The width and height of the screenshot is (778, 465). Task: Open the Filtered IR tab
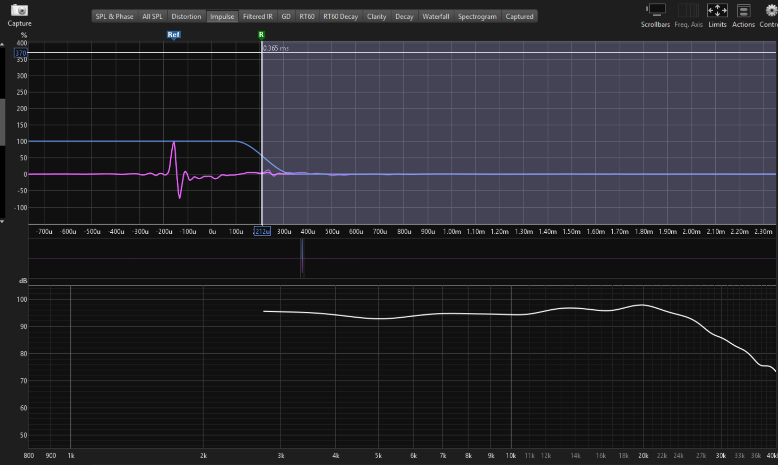258,16
